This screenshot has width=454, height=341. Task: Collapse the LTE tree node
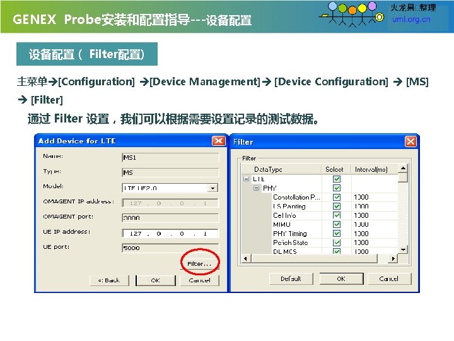pos(246,179)
